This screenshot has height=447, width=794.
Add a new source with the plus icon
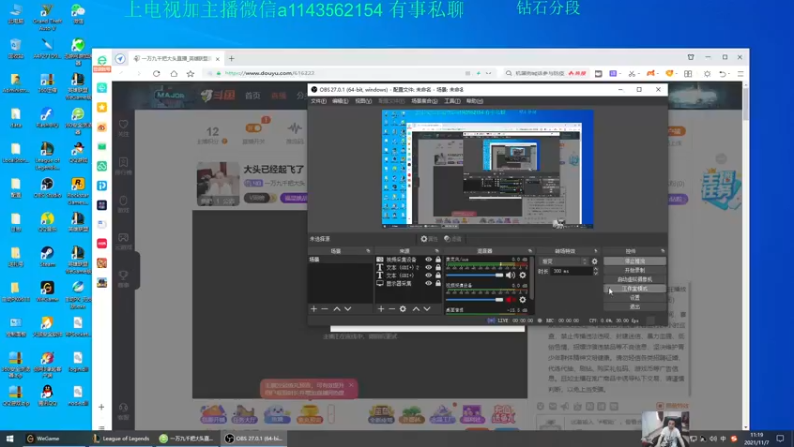pos(381,309)
